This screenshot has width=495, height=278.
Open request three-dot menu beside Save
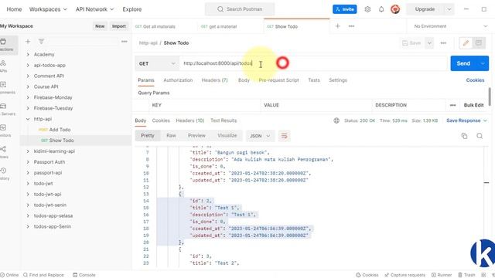click(443, 43)
